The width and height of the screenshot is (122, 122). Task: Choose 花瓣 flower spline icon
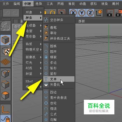pyautogui.click(x=46, y=119)
